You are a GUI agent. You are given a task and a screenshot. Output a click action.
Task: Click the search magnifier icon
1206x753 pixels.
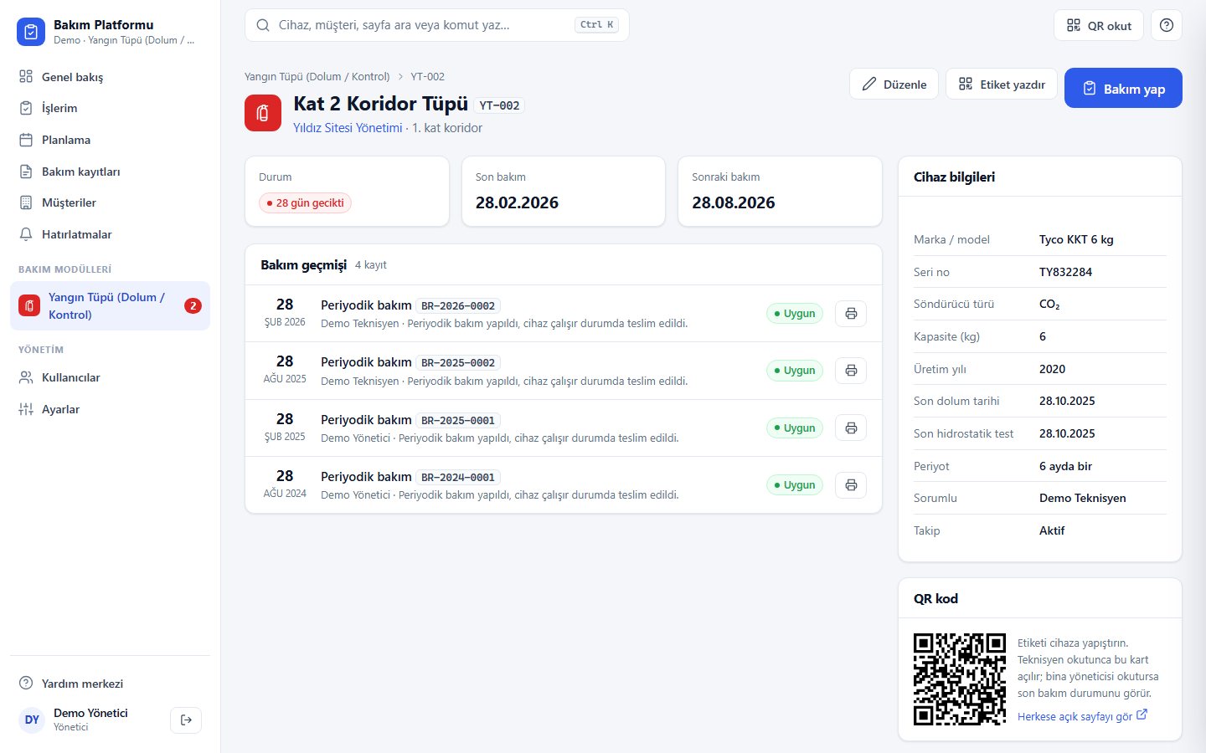point(263,25)
